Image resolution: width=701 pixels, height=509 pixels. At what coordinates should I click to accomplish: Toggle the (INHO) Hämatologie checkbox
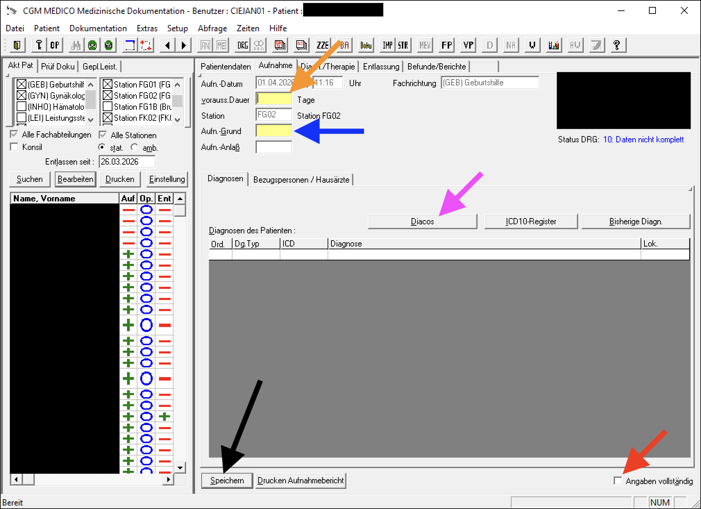pos(22,107)
